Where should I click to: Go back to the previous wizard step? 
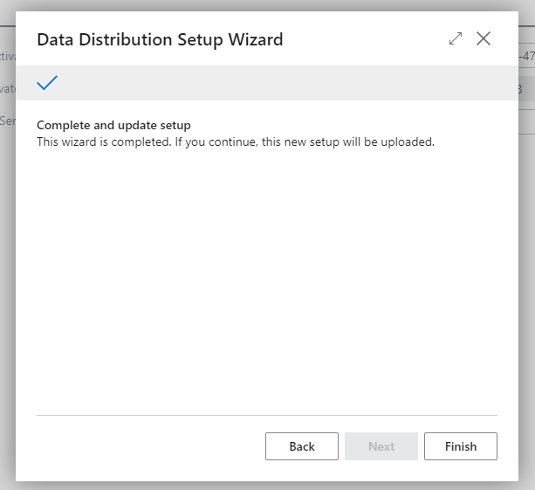pyautogui.click(x=301, y=446)
